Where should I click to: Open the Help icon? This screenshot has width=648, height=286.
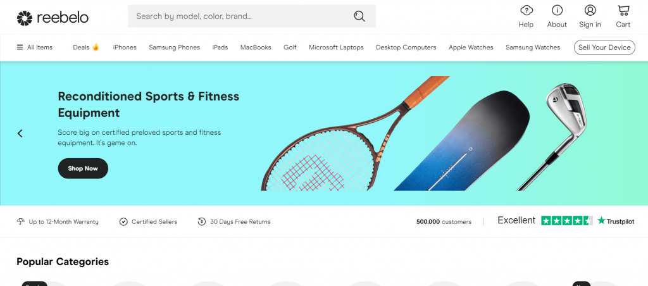tap(526, 10)
